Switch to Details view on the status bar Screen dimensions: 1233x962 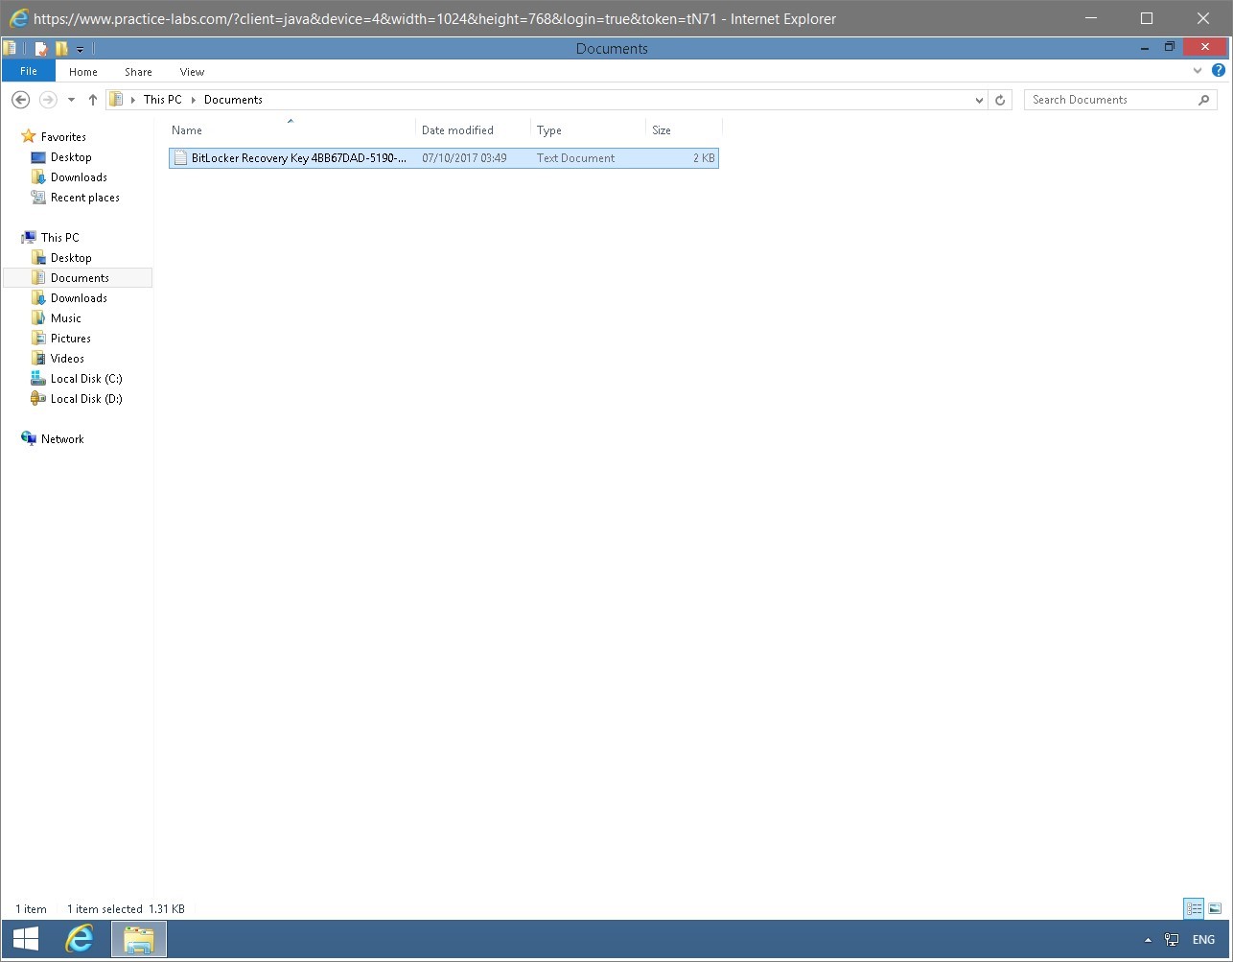click(1194, 908)
